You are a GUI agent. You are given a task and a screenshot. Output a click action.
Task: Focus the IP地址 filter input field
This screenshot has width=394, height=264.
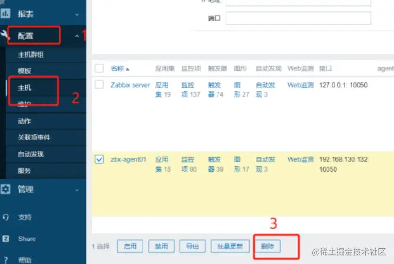299,2
